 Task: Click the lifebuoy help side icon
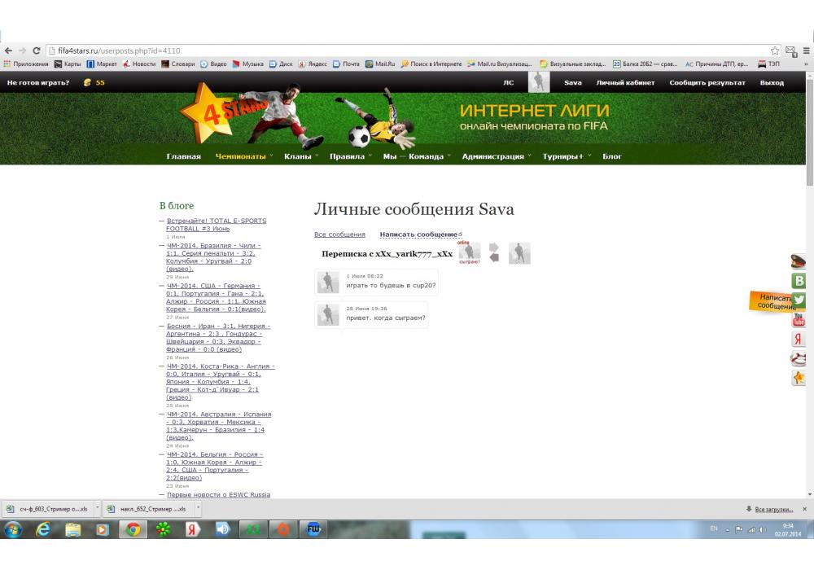pos(799,359)
